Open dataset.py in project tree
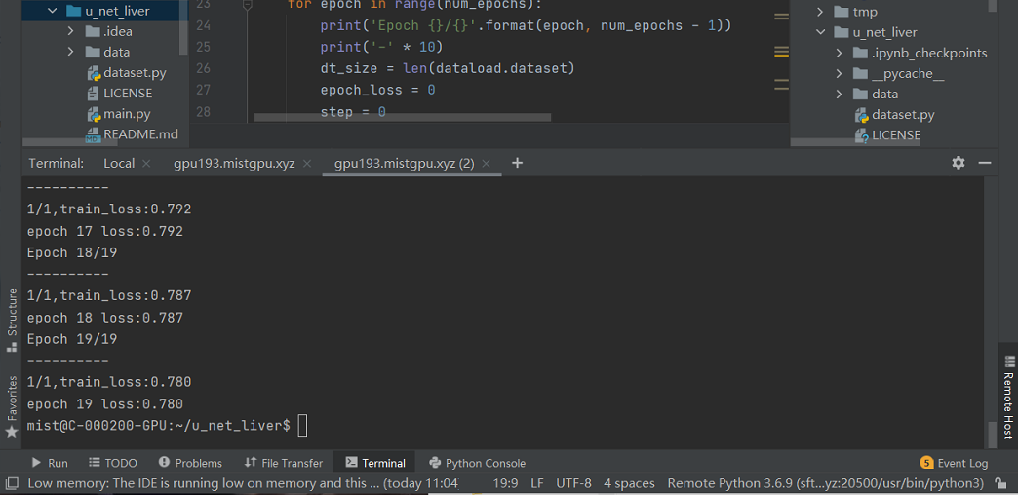This screenshot has width=1018, height=495. pos(135,73)
